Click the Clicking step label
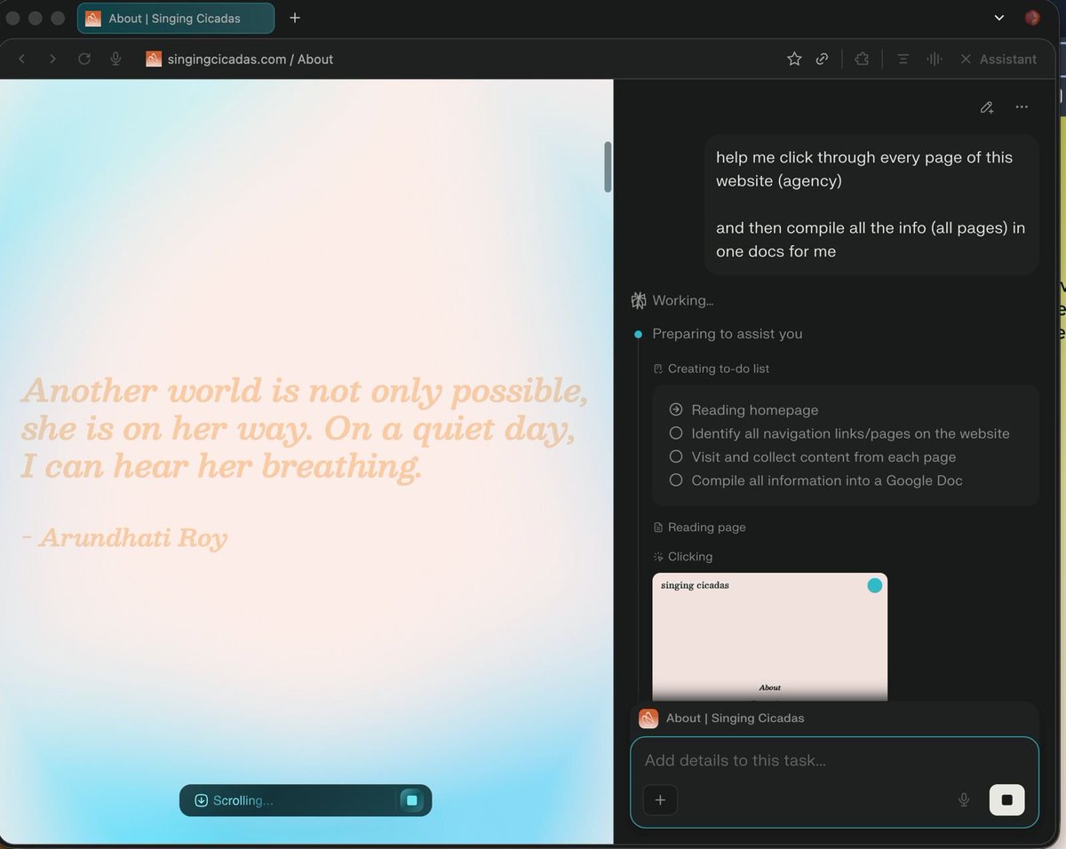 point(682,556)
